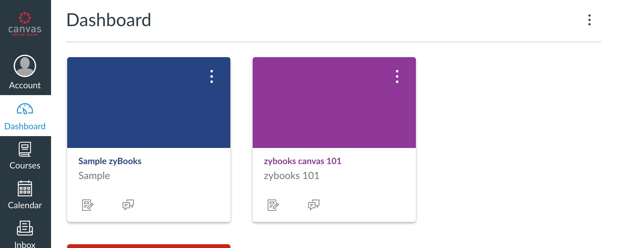Open the Calendar icon in sidebar
This screenshot has height=248, width=625.
pyautogui.click(x=25, y=189)
